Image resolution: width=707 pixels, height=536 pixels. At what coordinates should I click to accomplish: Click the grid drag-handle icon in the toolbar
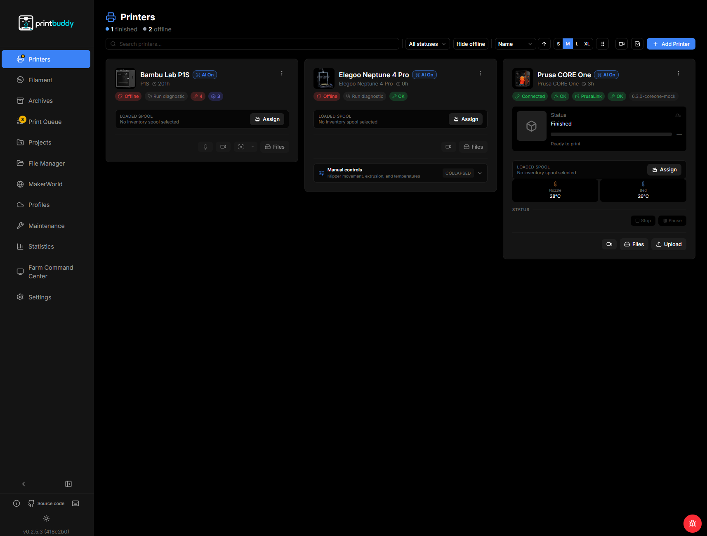pyautogui.click(x=603, y=44)
